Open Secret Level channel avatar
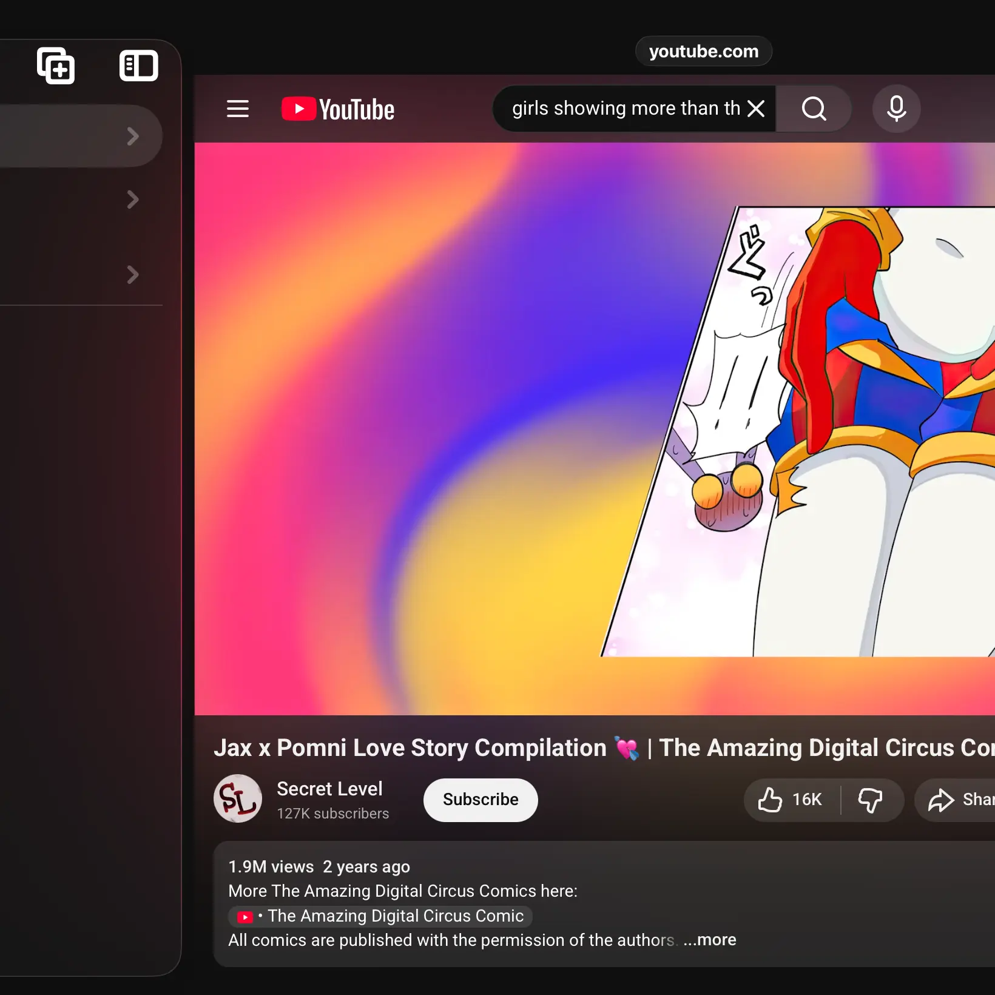995x995 pixels. [238, 798]
